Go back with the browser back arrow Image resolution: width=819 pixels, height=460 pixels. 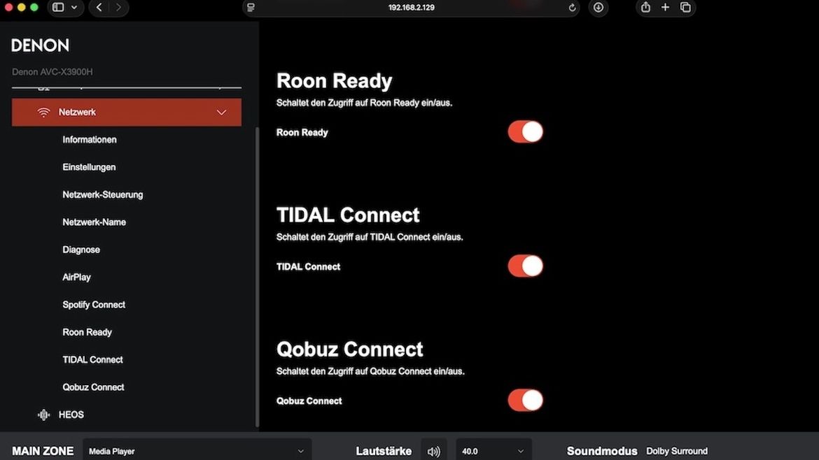click(x=99, y=7)
